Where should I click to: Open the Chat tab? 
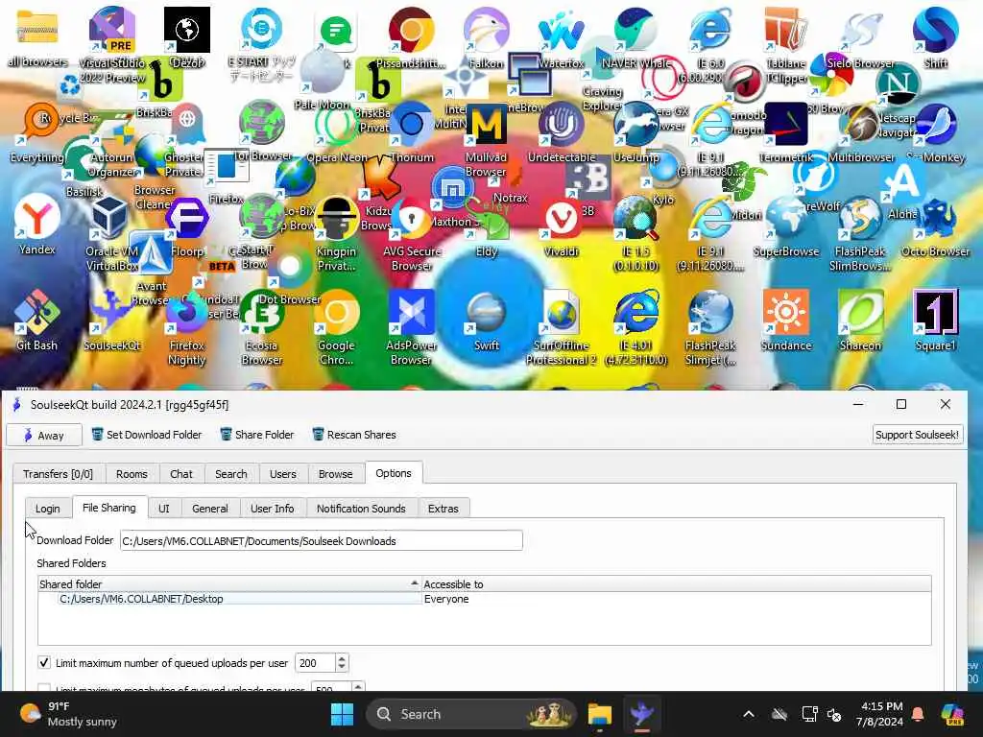tap(181, 474)
